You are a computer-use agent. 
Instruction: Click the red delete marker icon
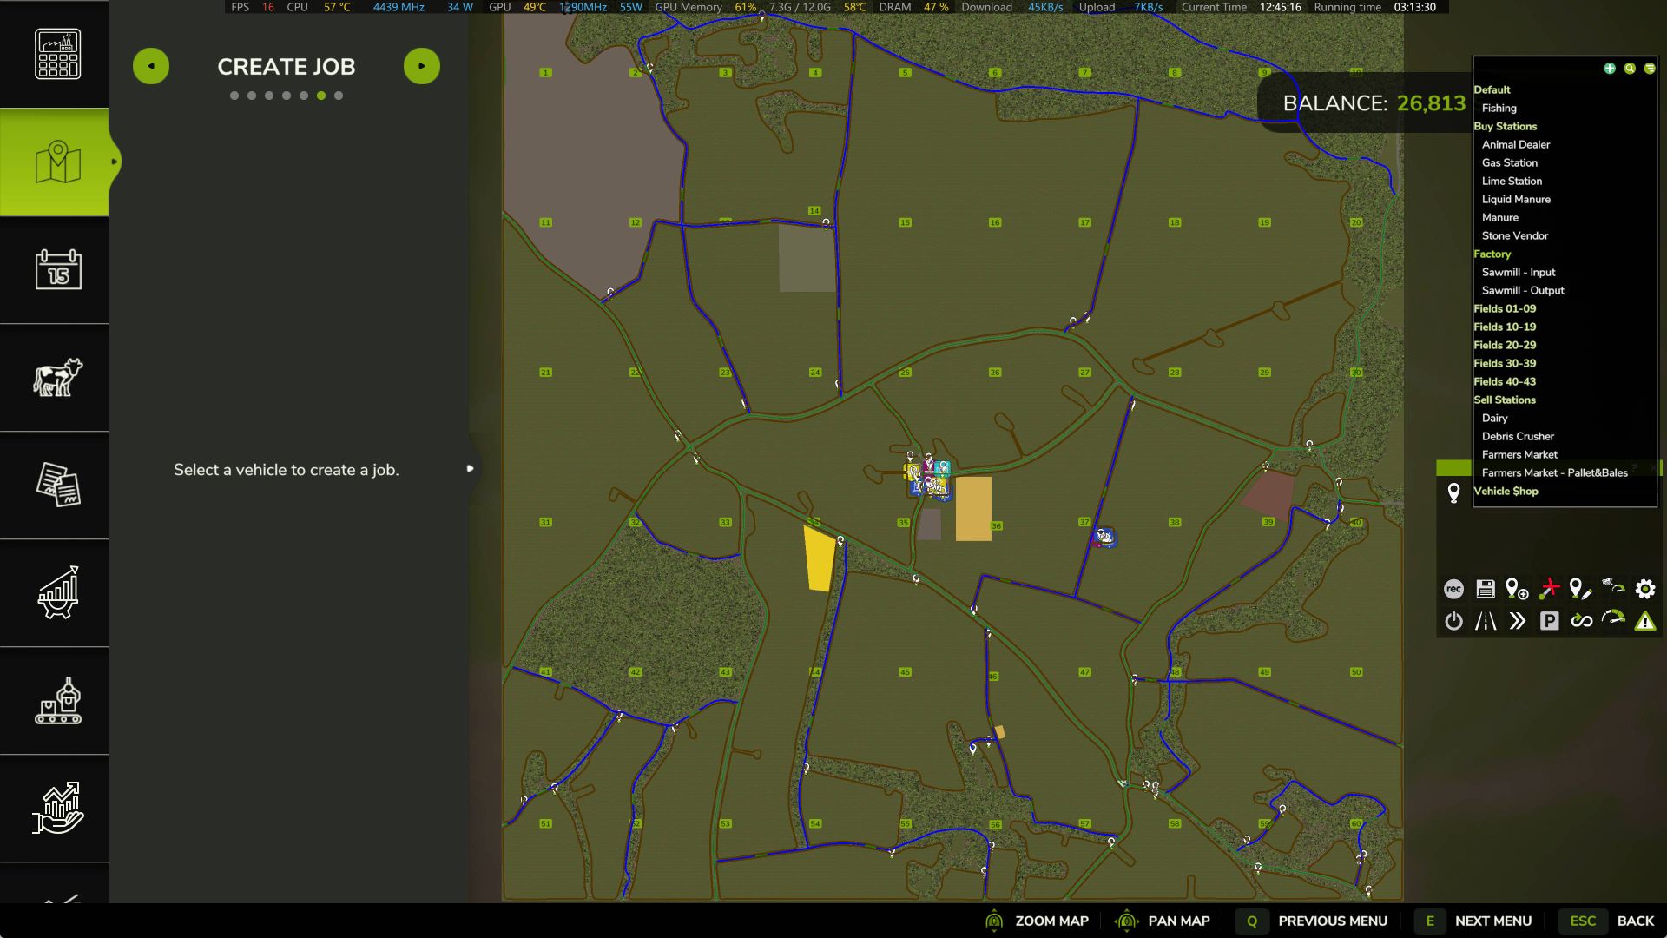1549,589
